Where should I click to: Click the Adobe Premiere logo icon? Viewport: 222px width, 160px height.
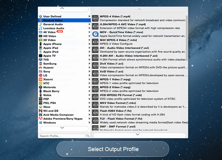coord(41,119)
